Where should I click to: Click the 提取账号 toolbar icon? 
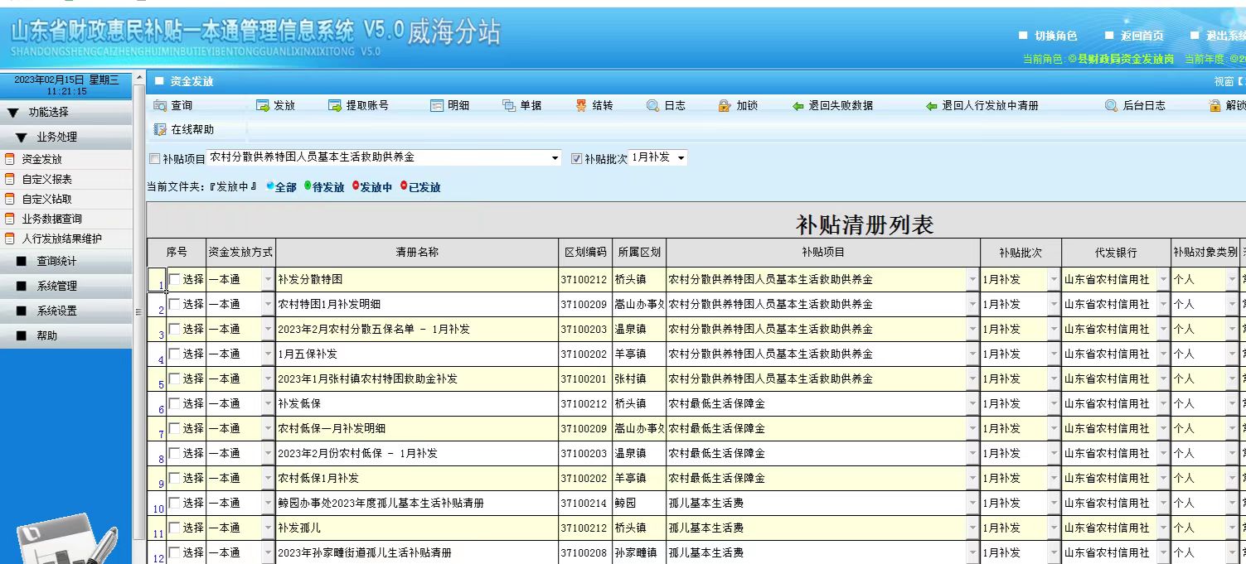point(335,106)
